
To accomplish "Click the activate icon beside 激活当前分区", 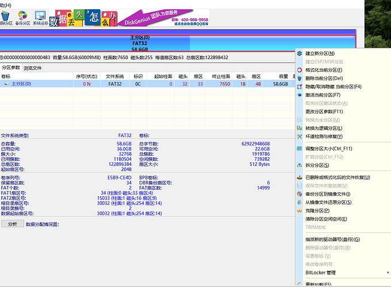I will pos(300,95).
